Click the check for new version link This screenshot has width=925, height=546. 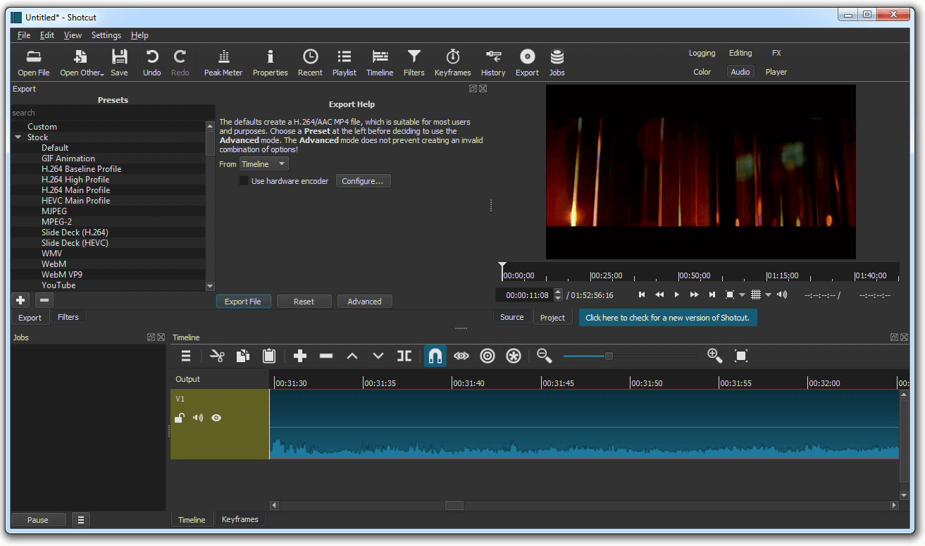tap(668, 318)
